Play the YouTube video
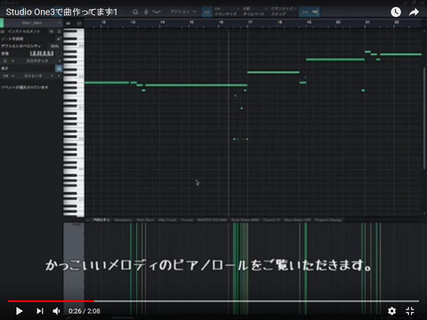The image size is (427, 320). [20, 311]
